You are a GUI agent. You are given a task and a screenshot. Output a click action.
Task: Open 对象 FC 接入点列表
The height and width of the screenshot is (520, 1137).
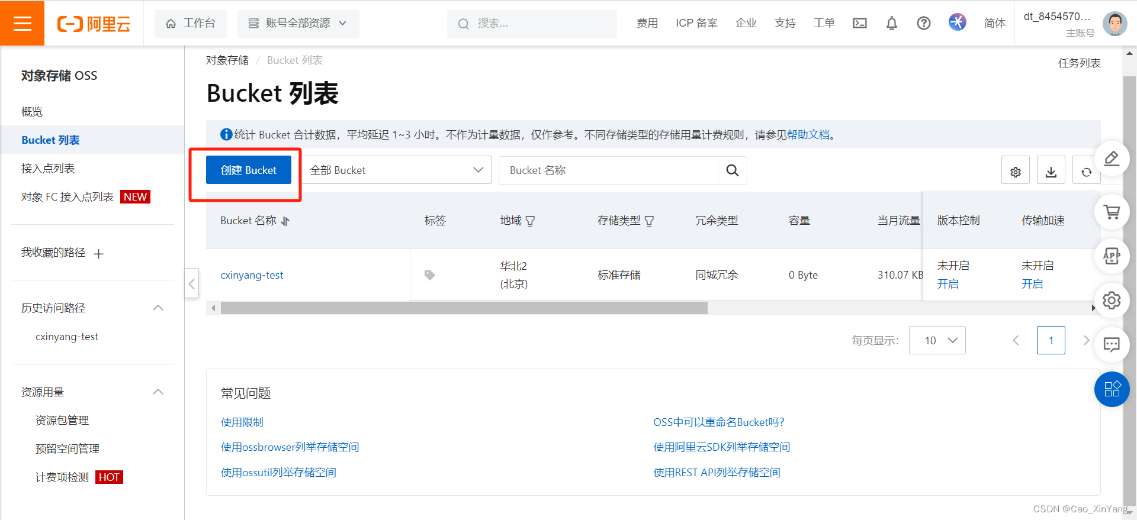68,197
